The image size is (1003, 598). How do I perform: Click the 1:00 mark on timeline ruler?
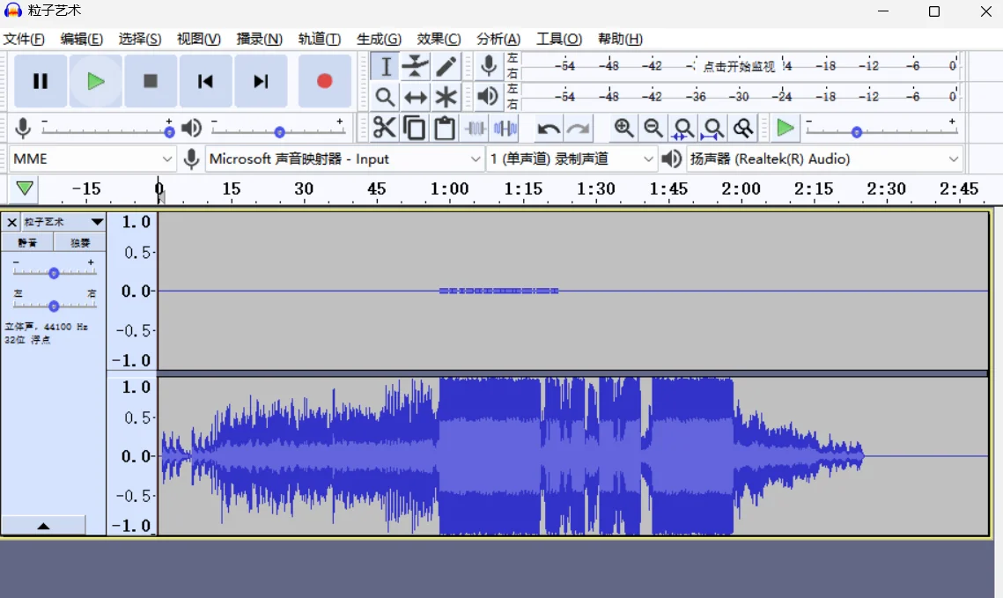pos(449,189)
